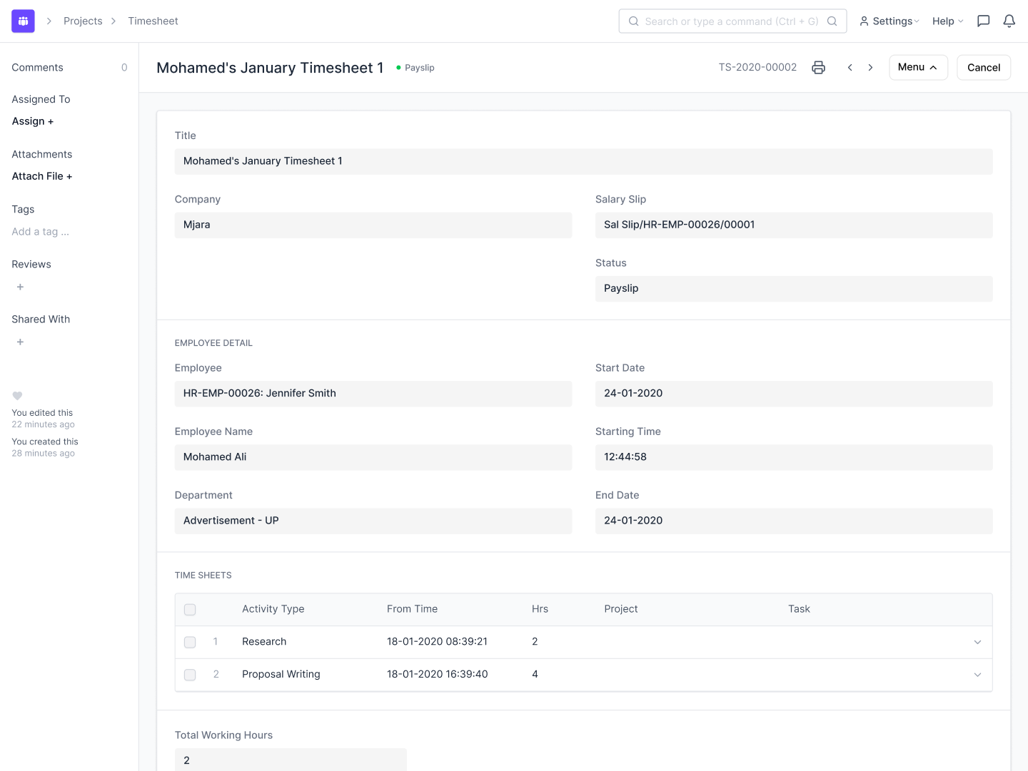The height and width of the screenshot is (771, 1028).
Task: Open notifications bell icon
Action: [1009, 21]
